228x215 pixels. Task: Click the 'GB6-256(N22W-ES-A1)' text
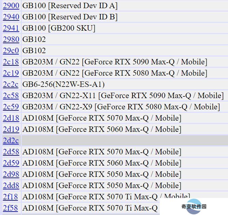63,85
